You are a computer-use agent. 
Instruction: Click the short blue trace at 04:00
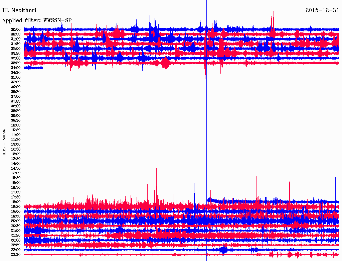pyautogui.click(x=33, y=68)
